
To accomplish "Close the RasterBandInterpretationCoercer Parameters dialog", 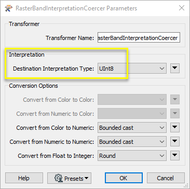I will [182, 8].
